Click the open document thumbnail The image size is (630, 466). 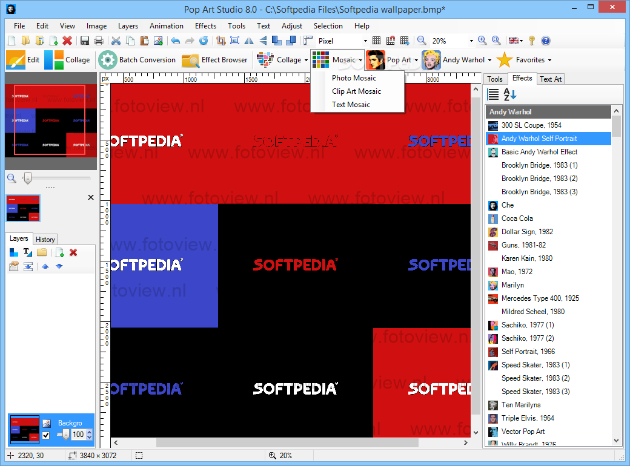tap(23, 208)
